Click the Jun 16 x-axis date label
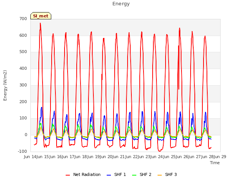The width and height of the screenshot is (243, 182). click(56, 157)
